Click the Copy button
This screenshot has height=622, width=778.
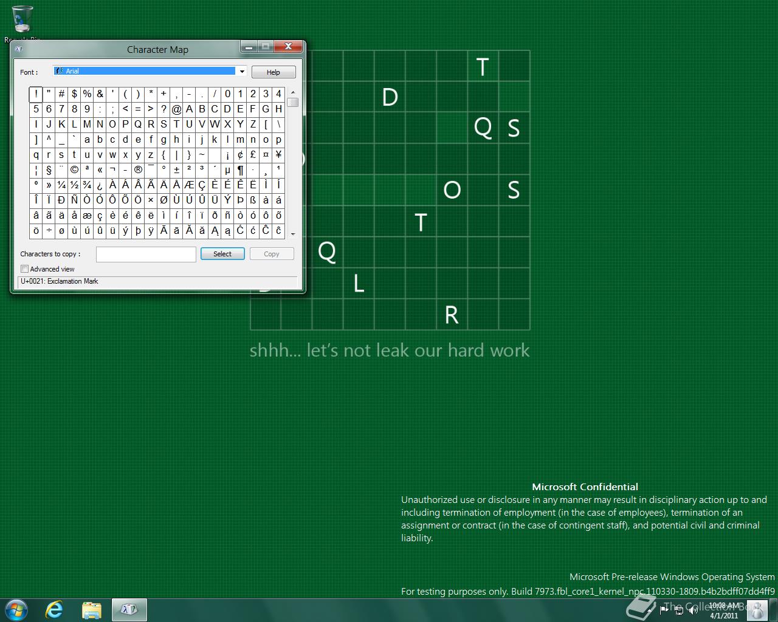coord(272,254)
